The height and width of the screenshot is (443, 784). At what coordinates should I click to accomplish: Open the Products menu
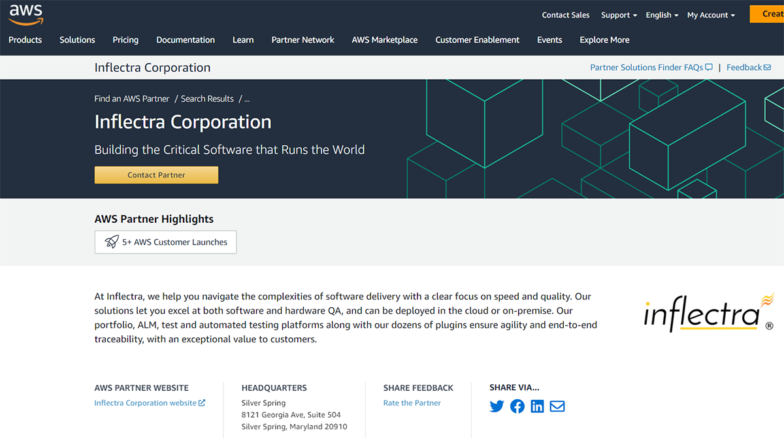pos(25,40)
